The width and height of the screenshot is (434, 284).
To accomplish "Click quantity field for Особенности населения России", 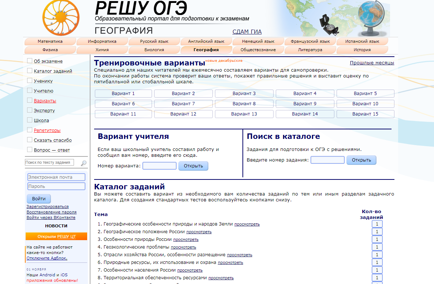I will tap(377, 270).
